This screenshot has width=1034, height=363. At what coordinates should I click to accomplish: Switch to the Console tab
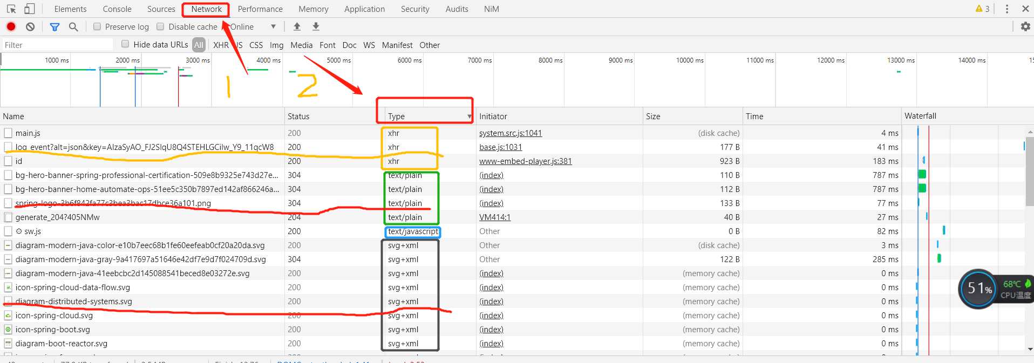117,9
